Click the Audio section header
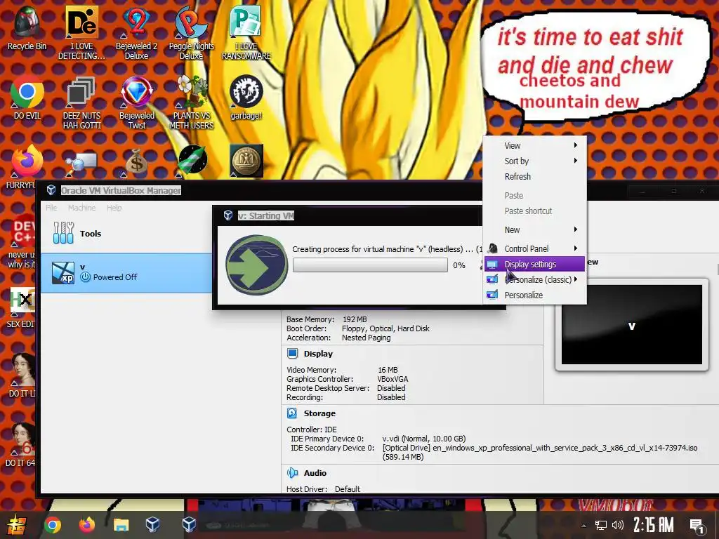The height and width of the screenshot is (539, 719). 315,472
